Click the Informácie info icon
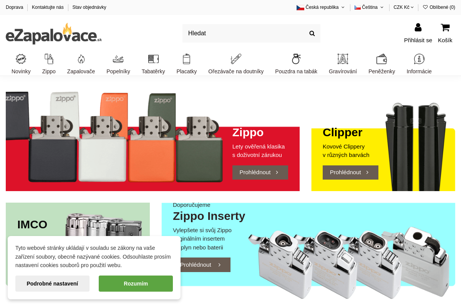The width and height of the screenshot is (461, 307). [419, 59]
